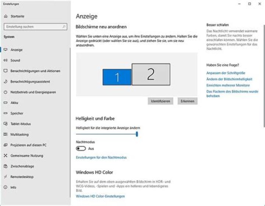Click the Multitasking icon in sidebar
Image resolution: width=265 pixels, height=206 pixels.
pos(6,135)
